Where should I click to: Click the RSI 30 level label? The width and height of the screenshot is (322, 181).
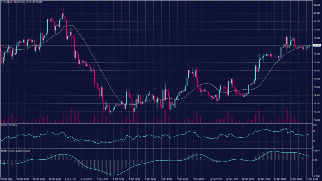314,141
